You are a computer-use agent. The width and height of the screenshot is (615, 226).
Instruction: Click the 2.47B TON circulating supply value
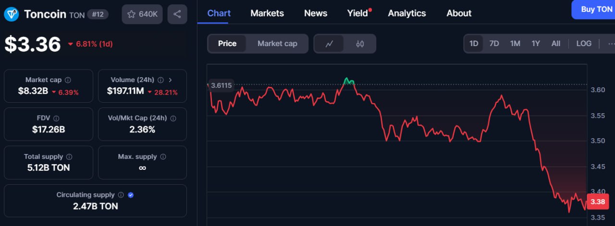(x=95, y=206)
